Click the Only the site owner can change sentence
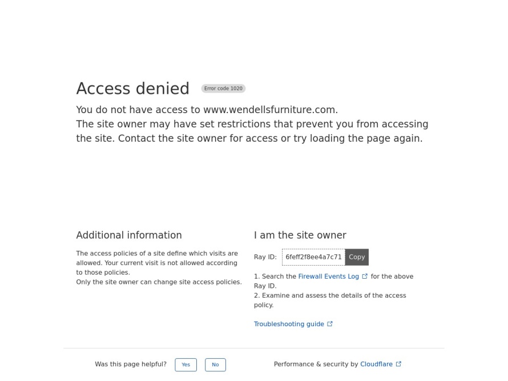 159,282
